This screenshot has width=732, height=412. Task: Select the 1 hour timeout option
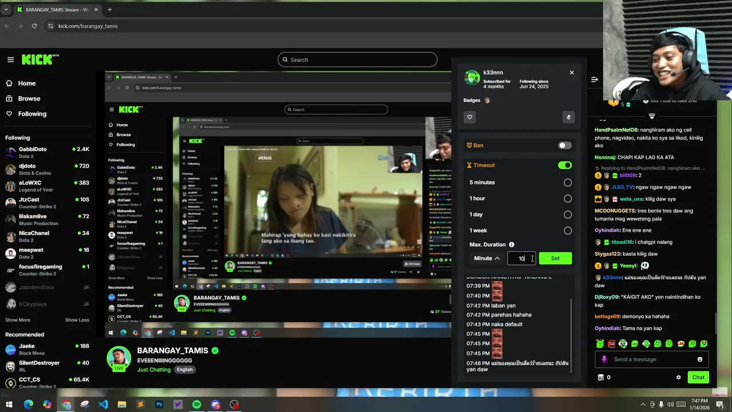coord(568,199)
